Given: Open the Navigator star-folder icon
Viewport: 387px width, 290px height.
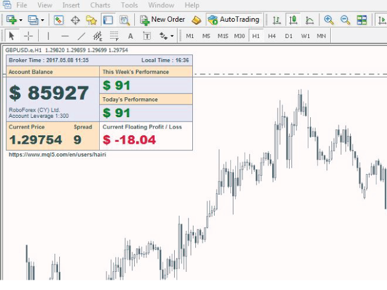Looking at the screenshot, I should [x=91, y=20].
